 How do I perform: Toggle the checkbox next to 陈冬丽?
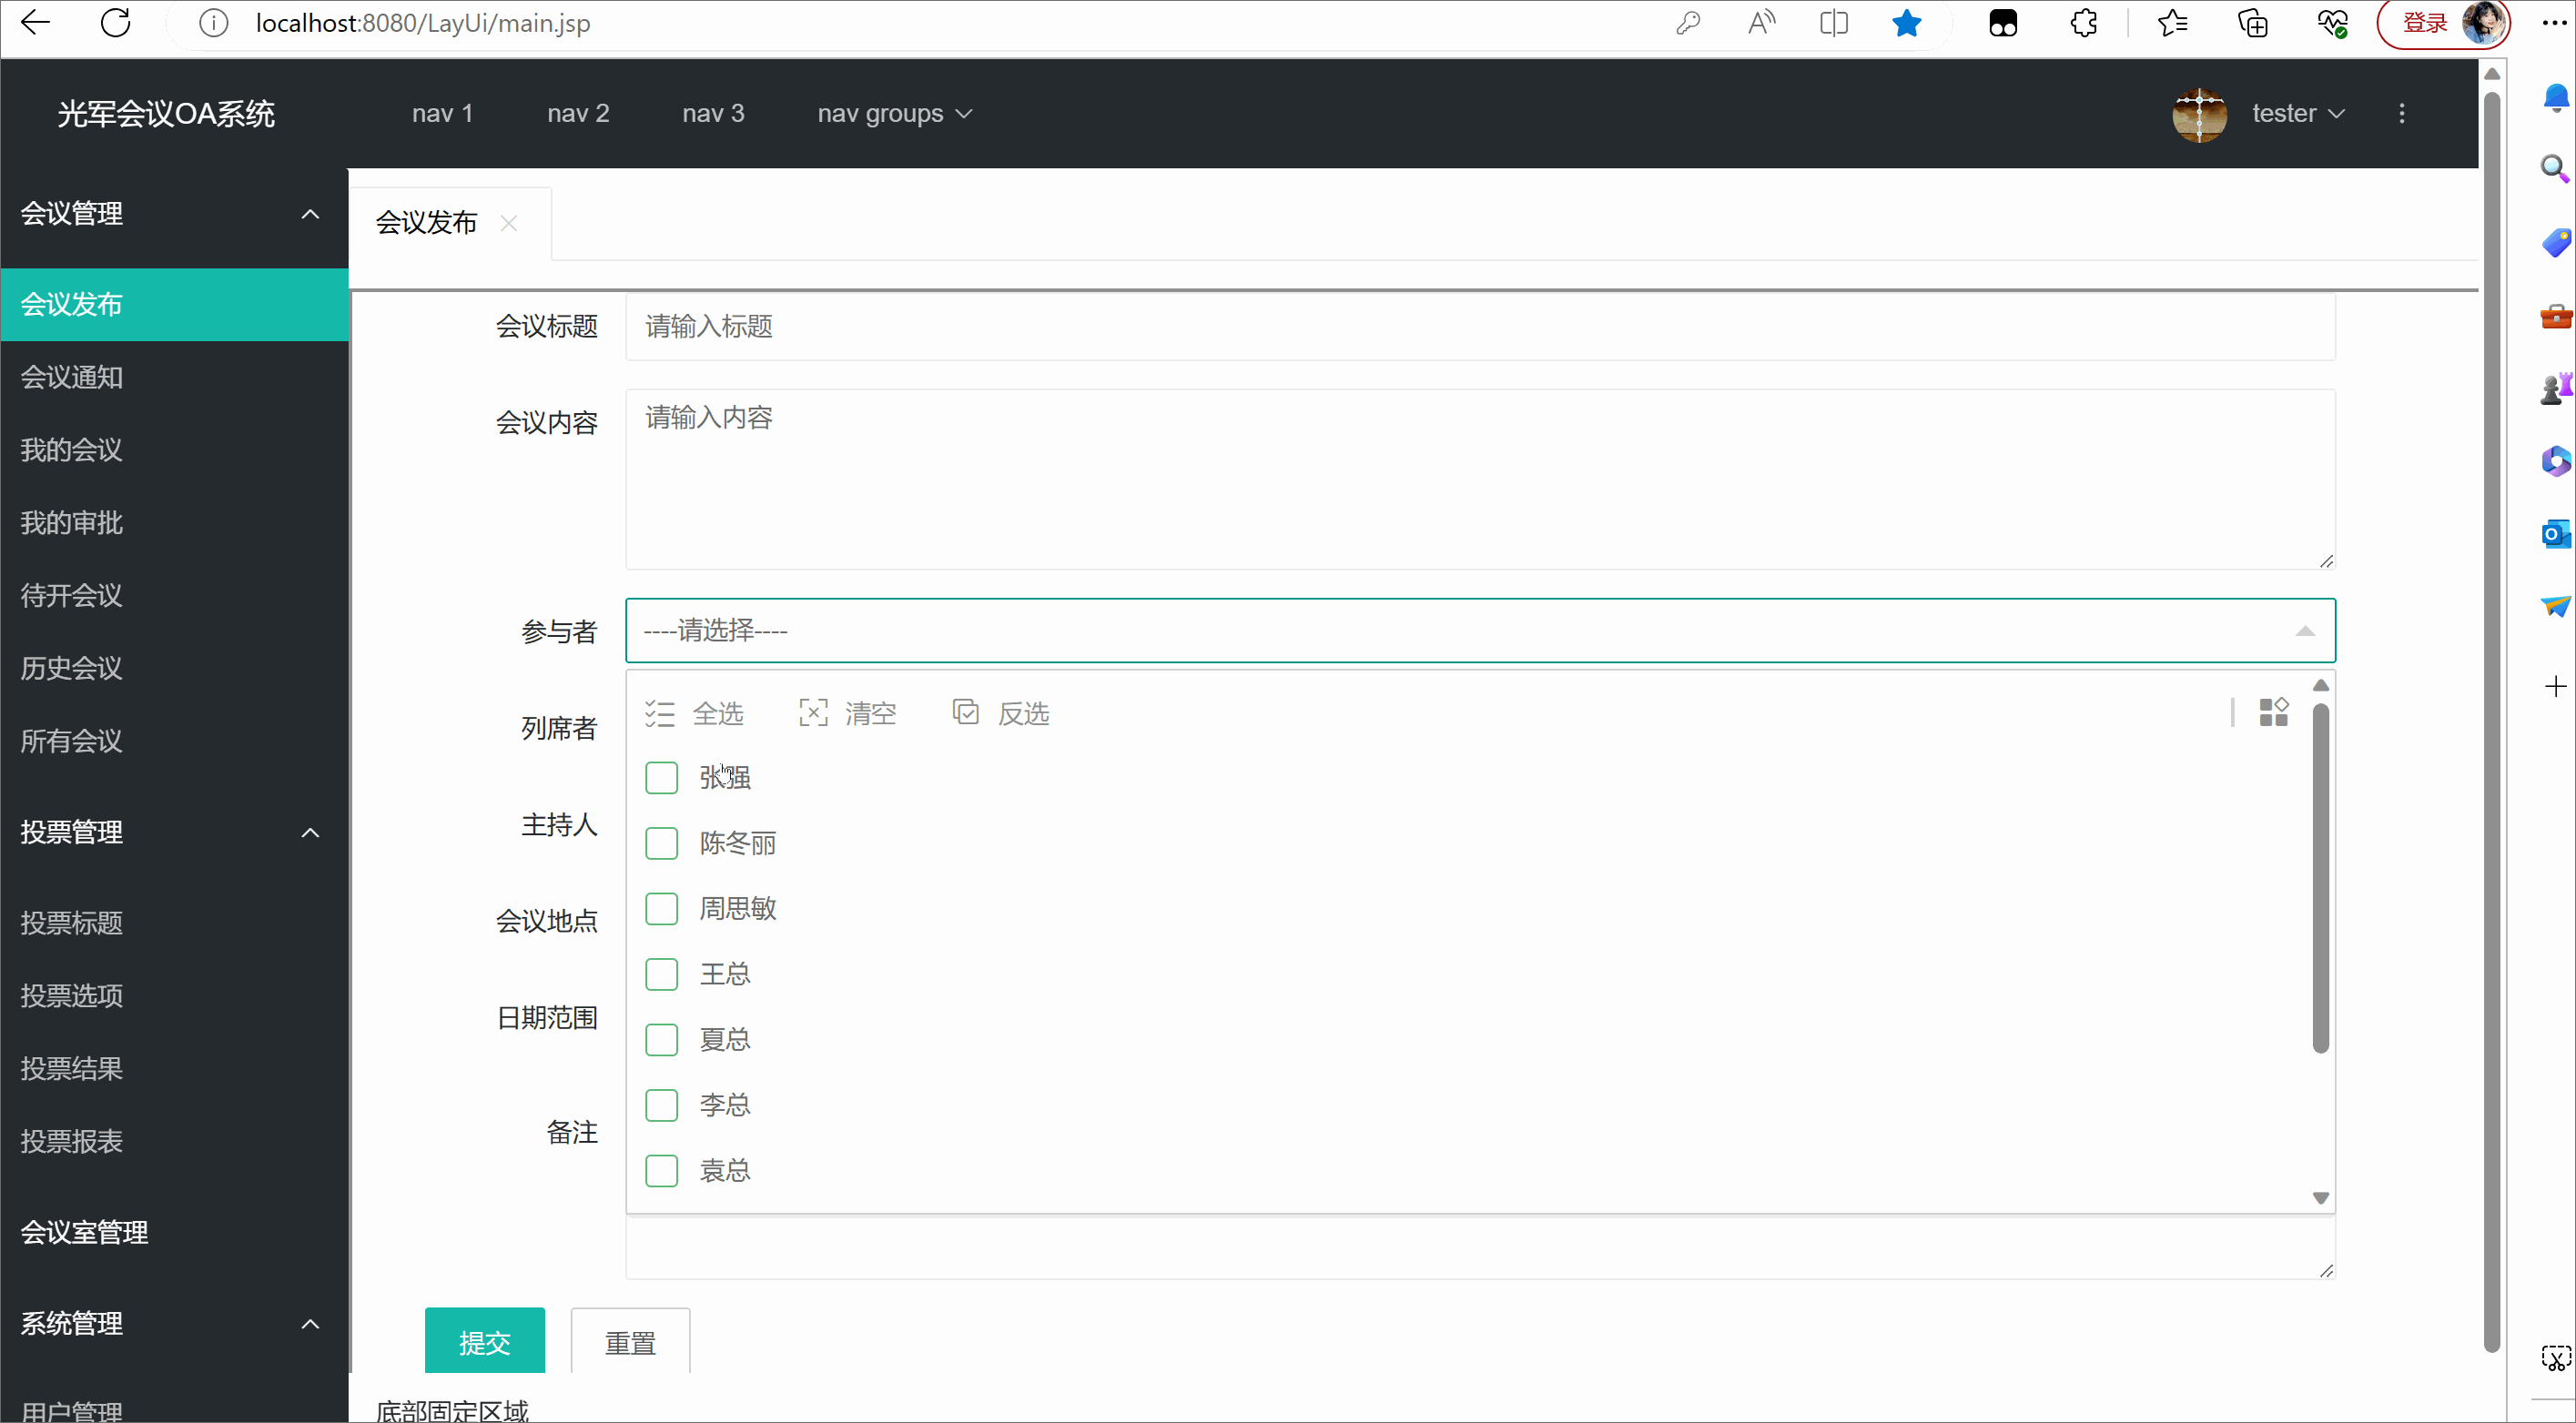(x=661, y=842)
